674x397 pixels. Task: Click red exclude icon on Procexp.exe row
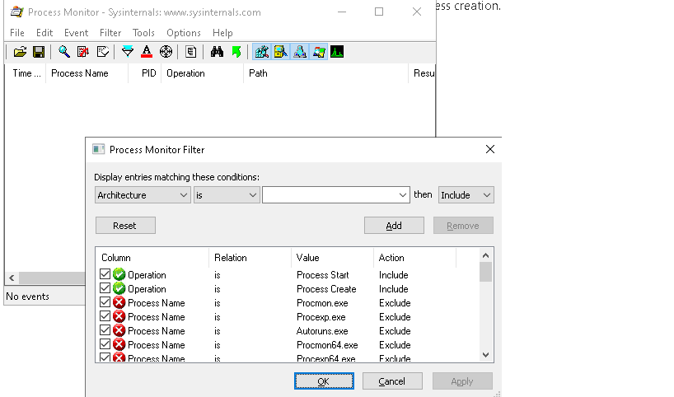click(x=119, y=316)
